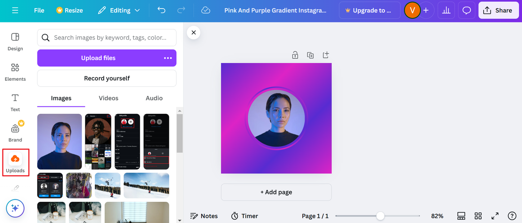Click the 82% zoom level value

437,216
